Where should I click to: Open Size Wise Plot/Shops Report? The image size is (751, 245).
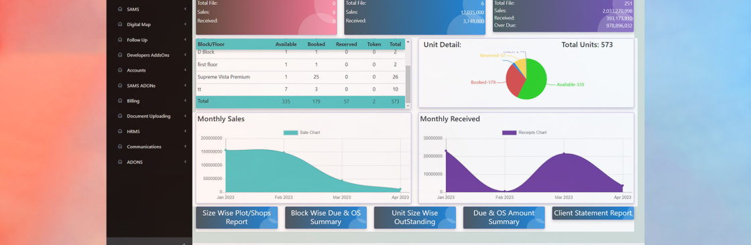click(x=237, y=218)
